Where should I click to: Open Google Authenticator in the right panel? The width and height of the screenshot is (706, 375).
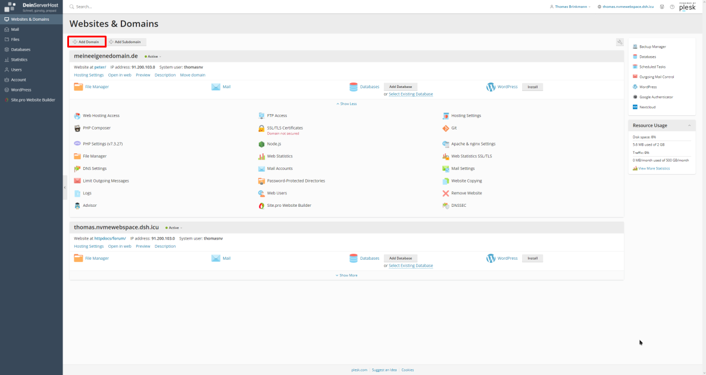point(656,97)
